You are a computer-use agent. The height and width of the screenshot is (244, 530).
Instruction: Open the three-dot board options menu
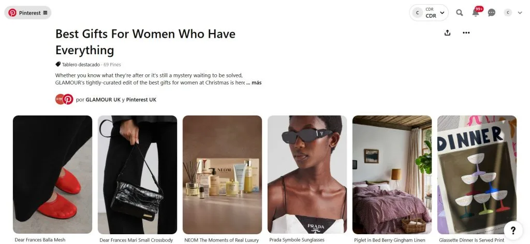click(466, 32)
